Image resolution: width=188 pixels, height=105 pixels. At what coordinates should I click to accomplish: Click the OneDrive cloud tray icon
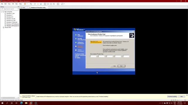click(165, 103)
